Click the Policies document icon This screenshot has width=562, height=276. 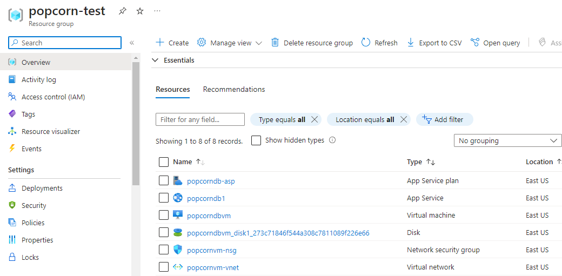pyautogui.click(x=12, y=223)
